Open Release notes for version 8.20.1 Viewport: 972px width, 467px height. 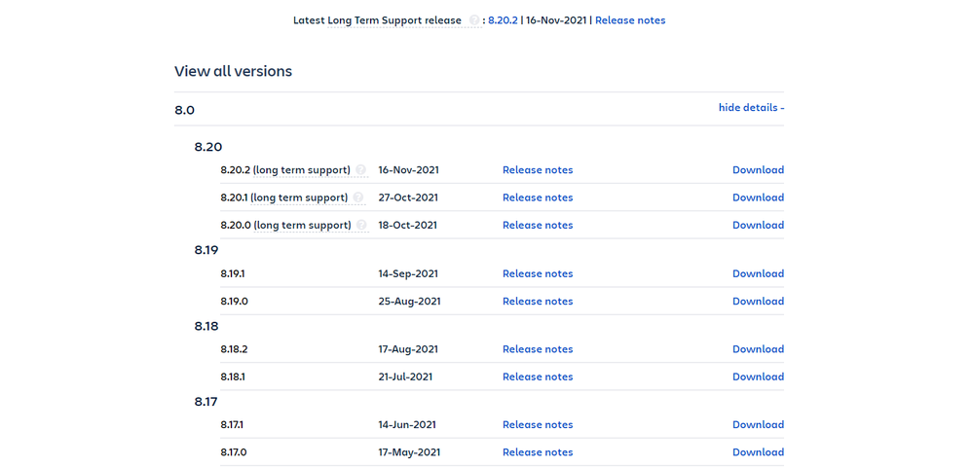click(538, 198)
